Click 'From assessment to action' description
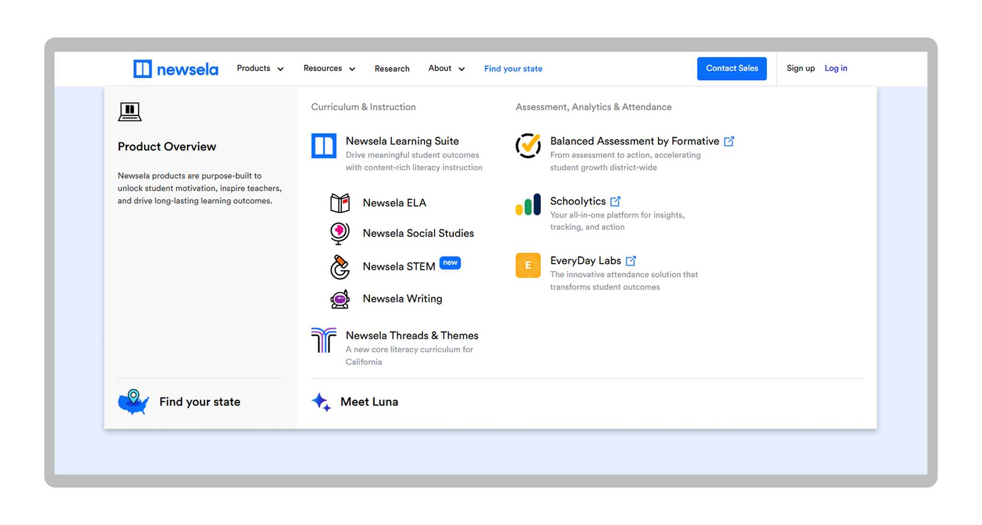This screenshot has height=525, width=982. [625, 161]
